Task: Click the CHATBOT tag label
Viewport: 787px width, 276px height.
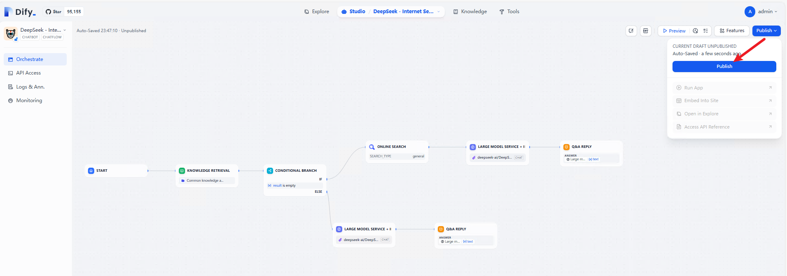Action: point(30,37)
